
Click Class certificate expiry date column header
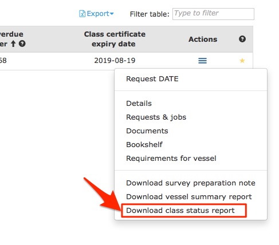(x=115, y=39)
